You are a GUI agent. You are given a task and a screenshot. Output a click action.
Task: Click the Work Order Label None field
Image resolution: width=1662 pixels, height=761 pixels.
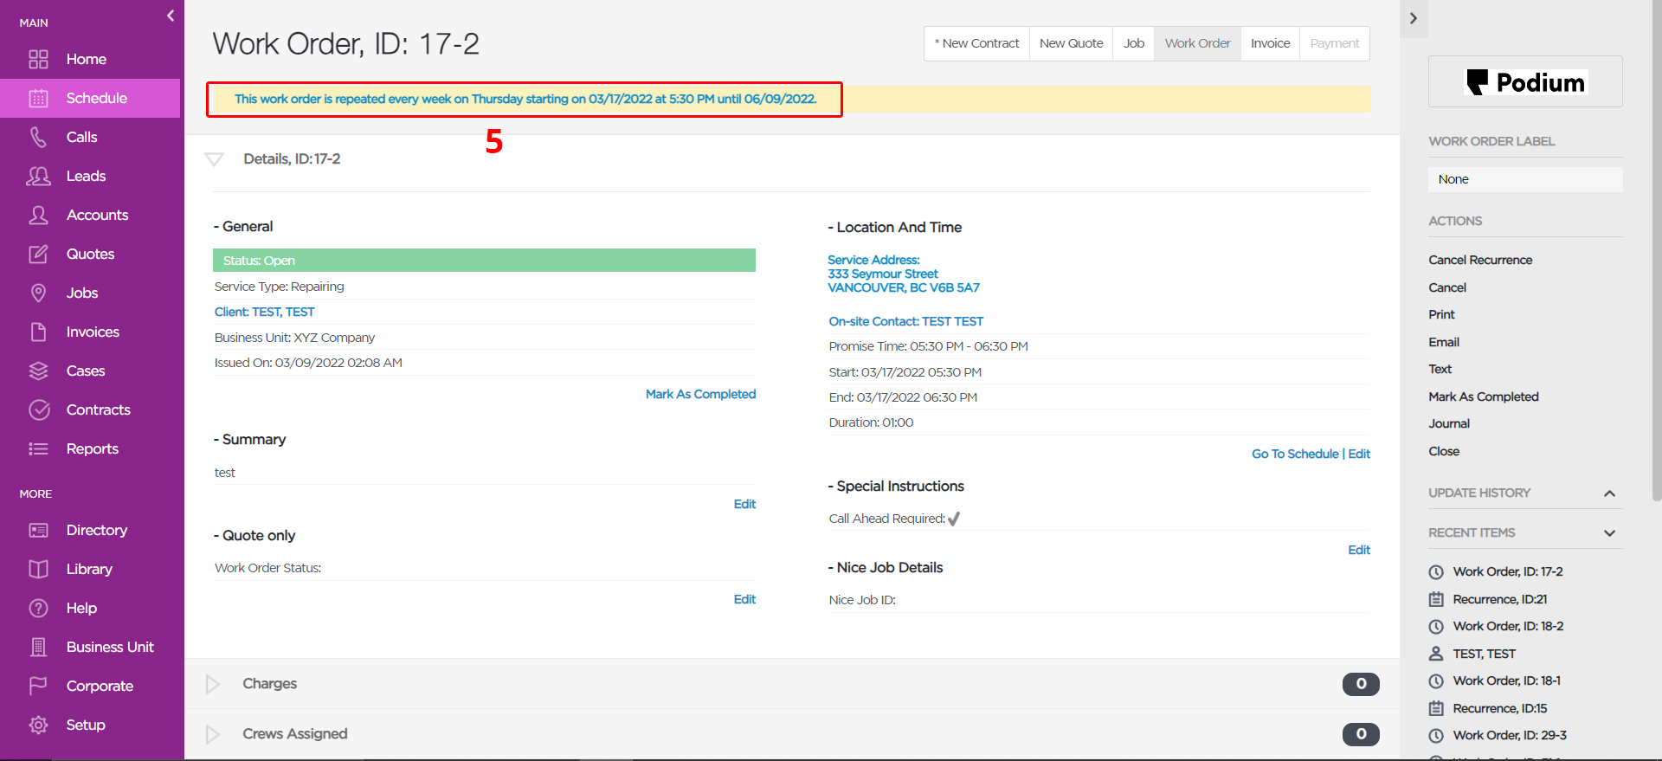1525,179
